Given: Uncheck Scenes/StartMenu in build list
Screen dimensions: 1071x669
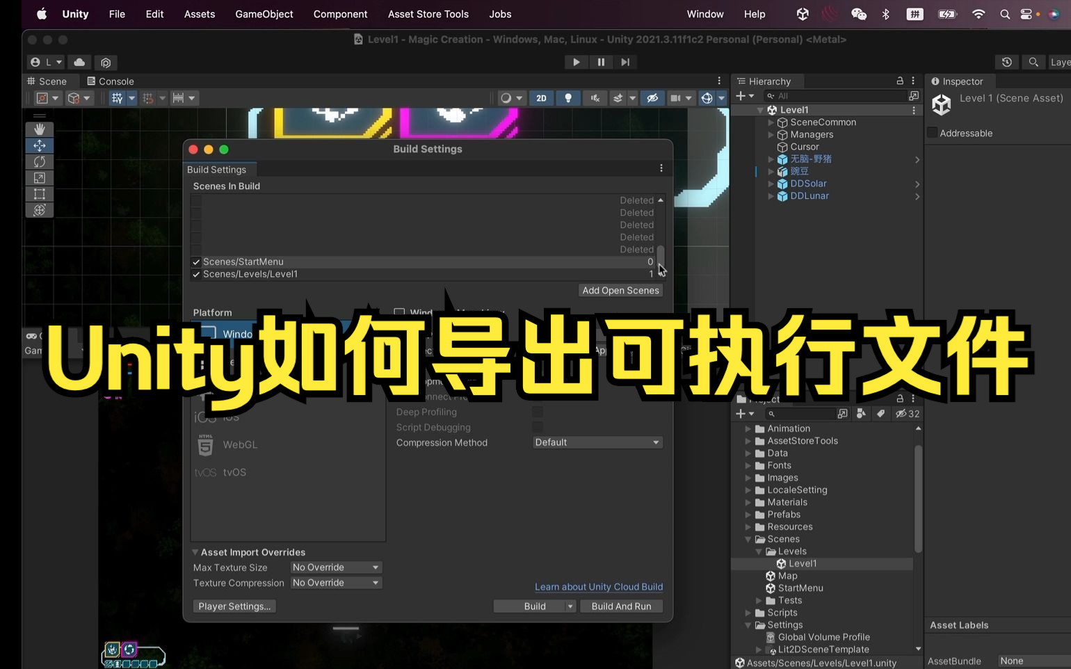Looking at the screenshot, I should 196,262.
